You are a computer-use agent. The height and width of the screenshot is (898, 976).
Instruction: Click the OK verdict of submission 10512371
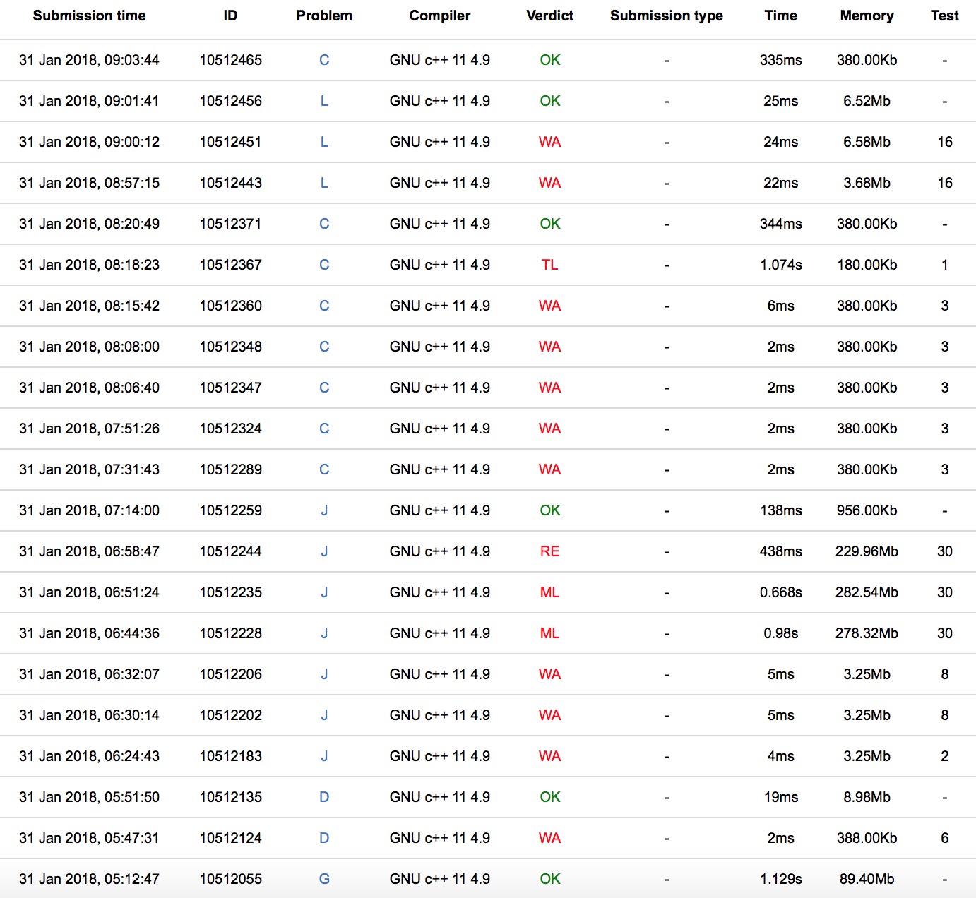pyautogui.click(x=549, y=224)
